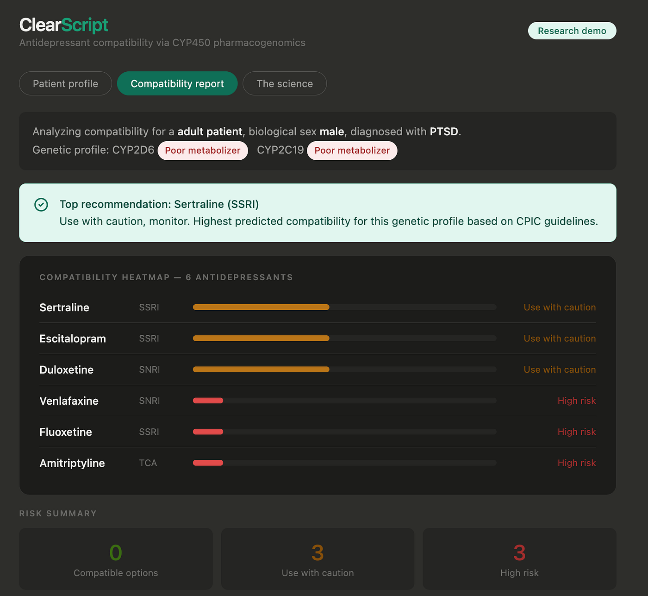The image size is (648, 596).
Task: Select the Sertraline row in heatmap
Action: 318,307
